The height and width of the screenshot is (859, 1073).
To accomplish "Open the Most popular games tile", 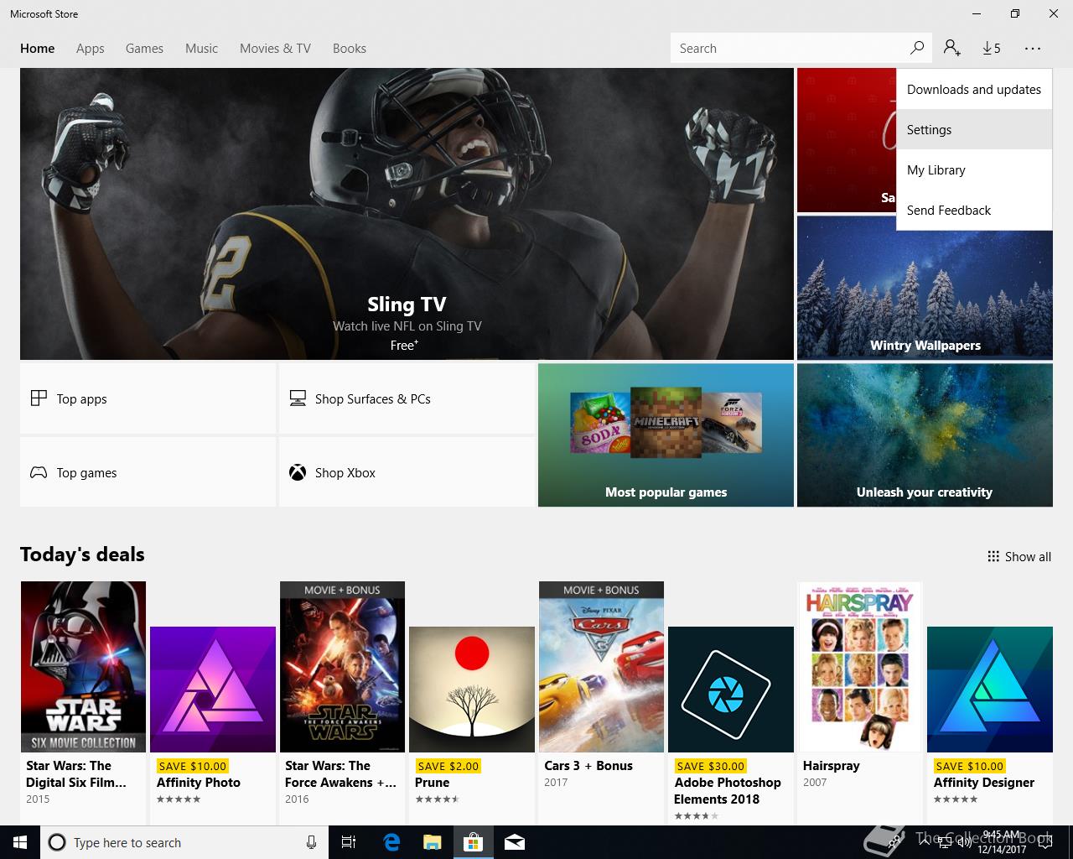I will tap(666, 435).
